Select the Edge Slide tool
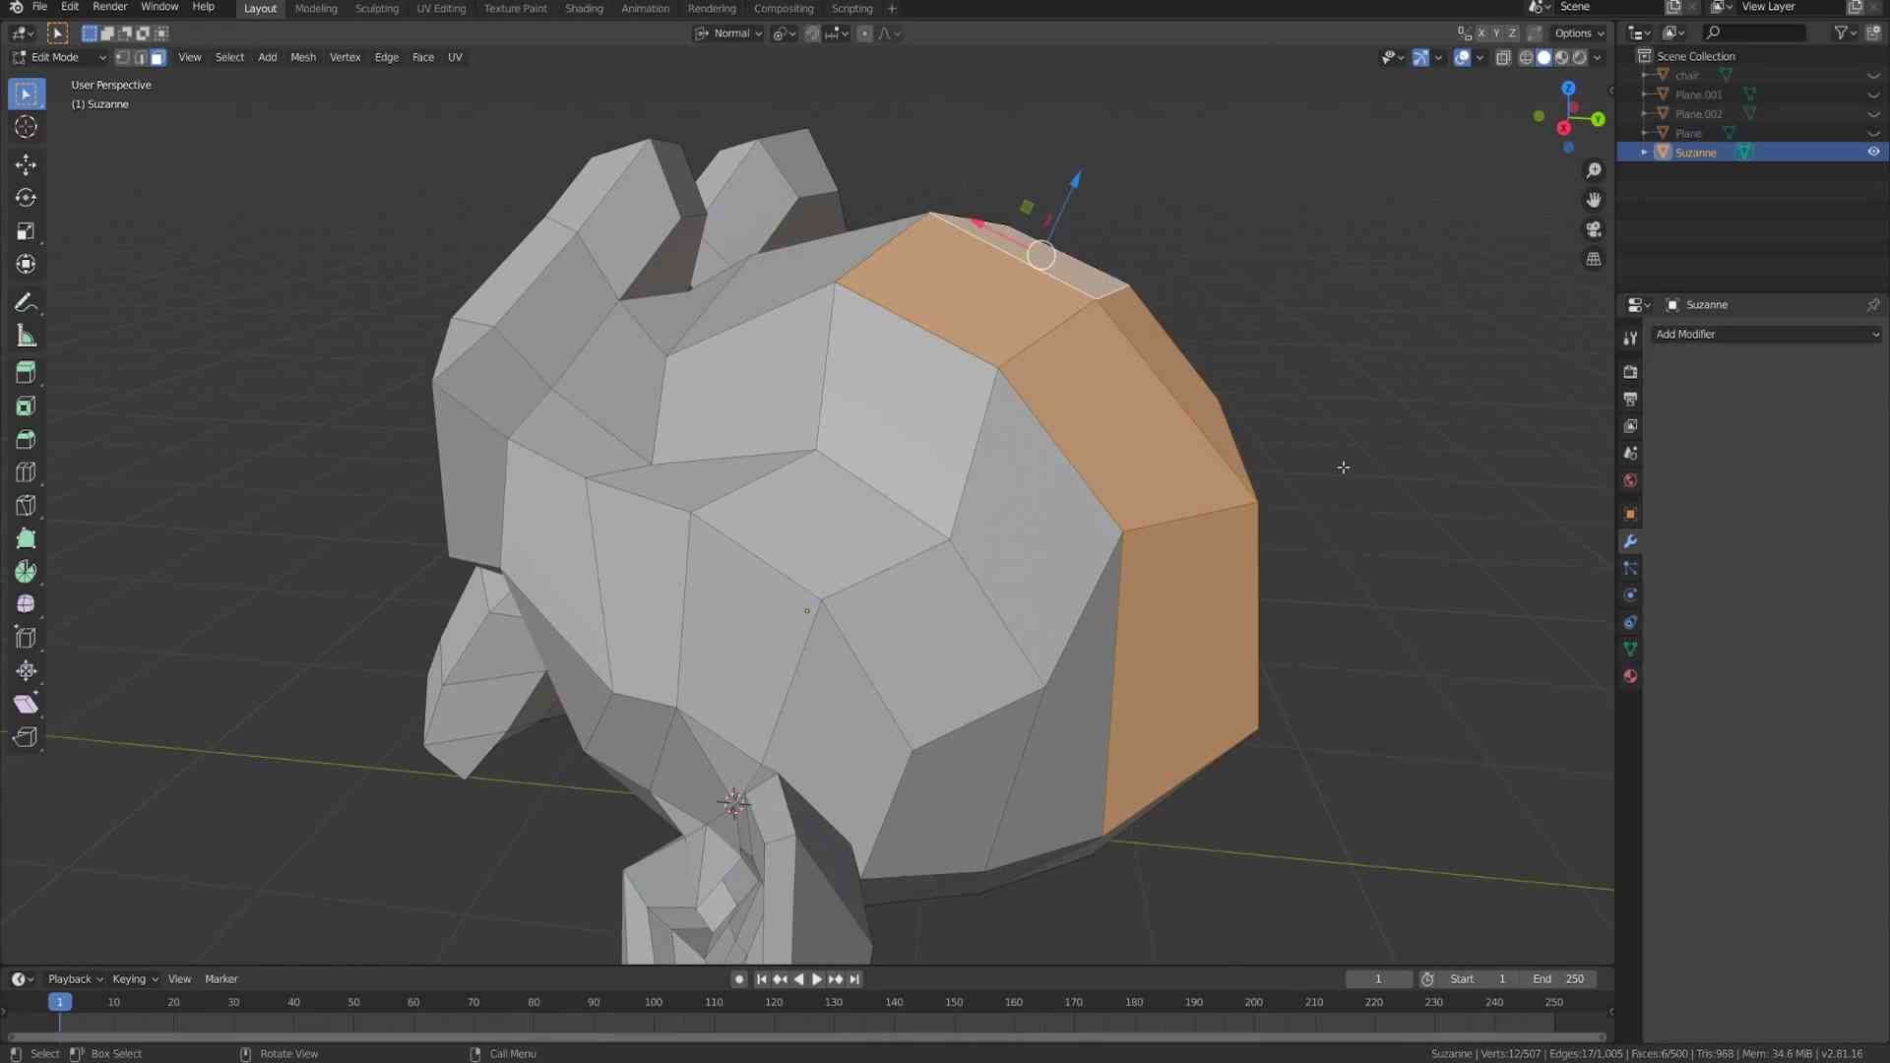This screenshot has width=1890, height=1063. [26, 638]
